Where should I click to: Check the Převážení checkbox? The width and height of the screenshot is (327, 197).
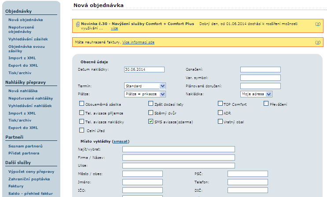pos(266,104)
